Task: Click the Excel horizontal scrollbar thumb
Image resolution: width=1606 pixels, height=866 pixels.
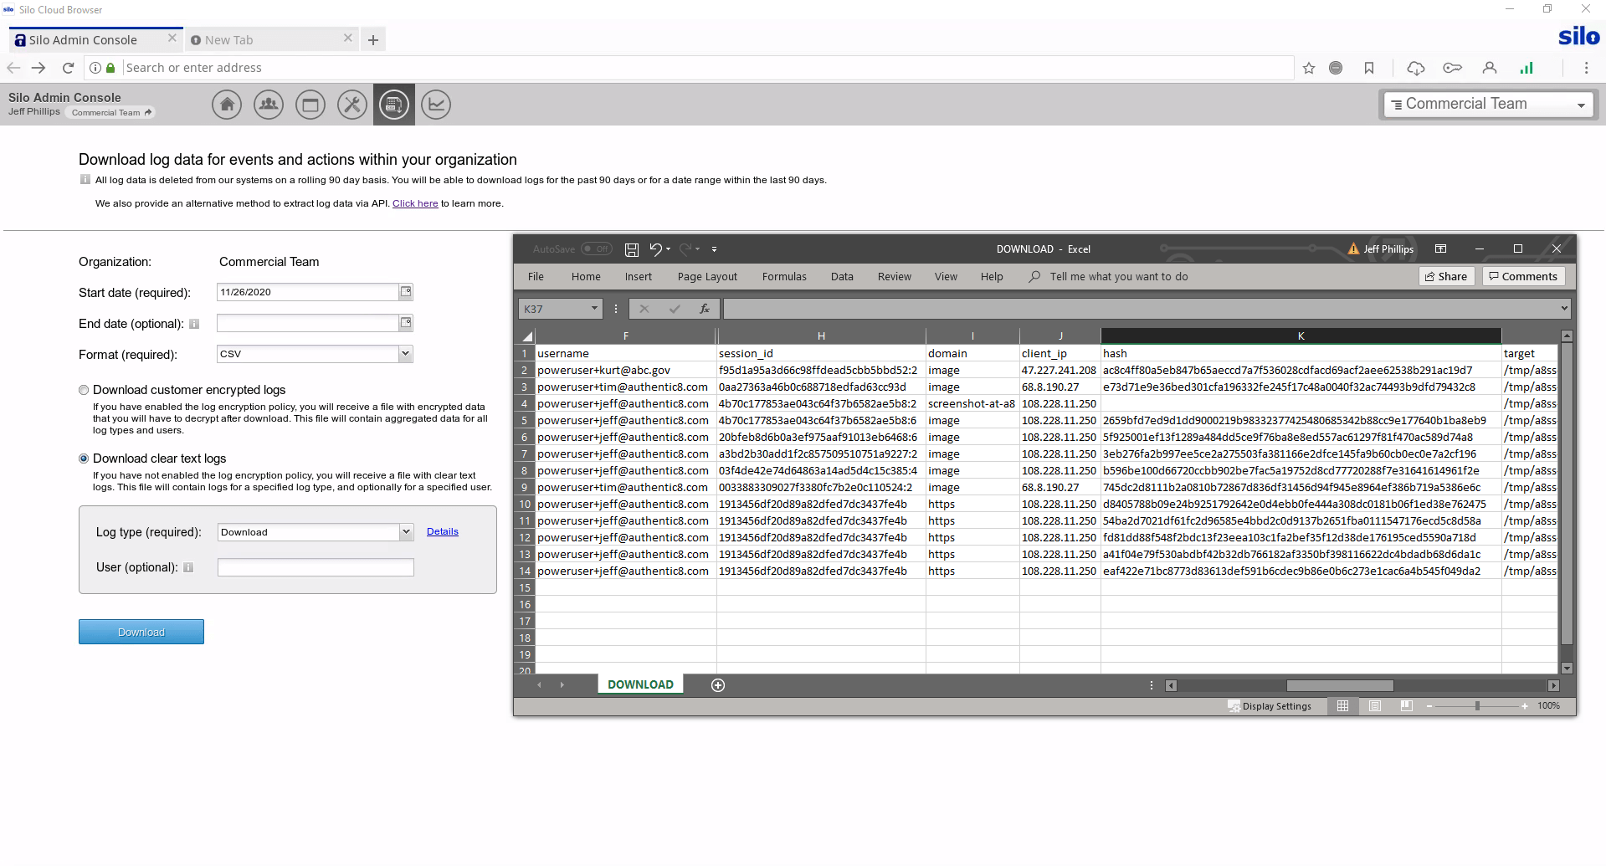Action: 1340,685
